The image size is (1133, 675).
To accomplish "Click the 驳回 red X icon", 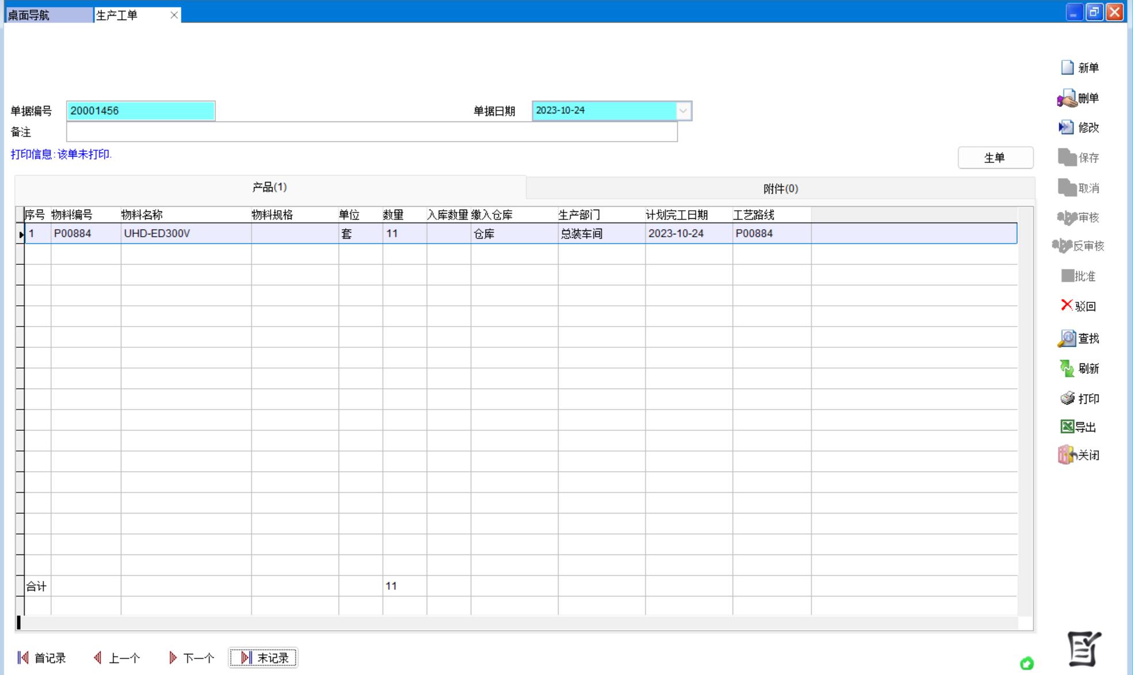I will [1067, 305].
